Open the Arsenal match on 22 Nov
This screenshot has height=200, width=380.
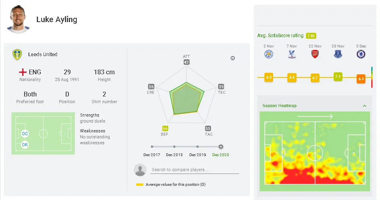click(315, 54)
